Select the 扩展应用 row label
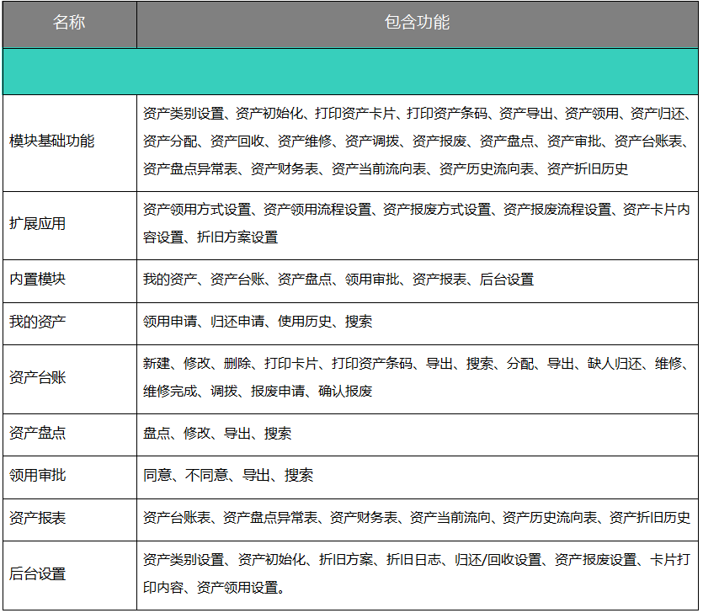 [37, 223]
